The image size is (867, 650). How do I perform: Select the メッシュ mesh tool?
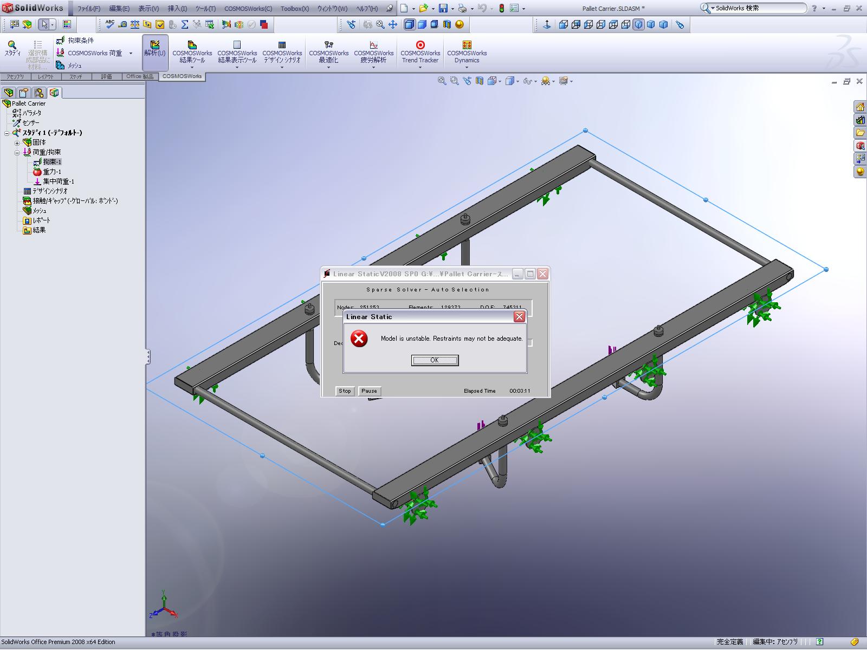coord(69,66)
